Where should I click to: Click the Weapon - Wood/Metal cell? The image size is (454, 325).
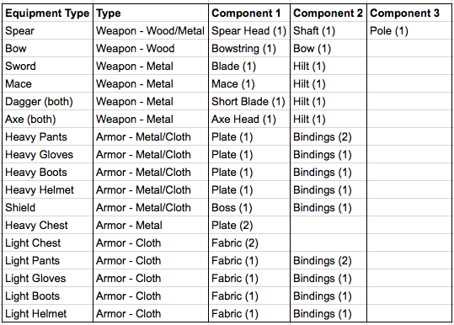click(x=151, y=30)
